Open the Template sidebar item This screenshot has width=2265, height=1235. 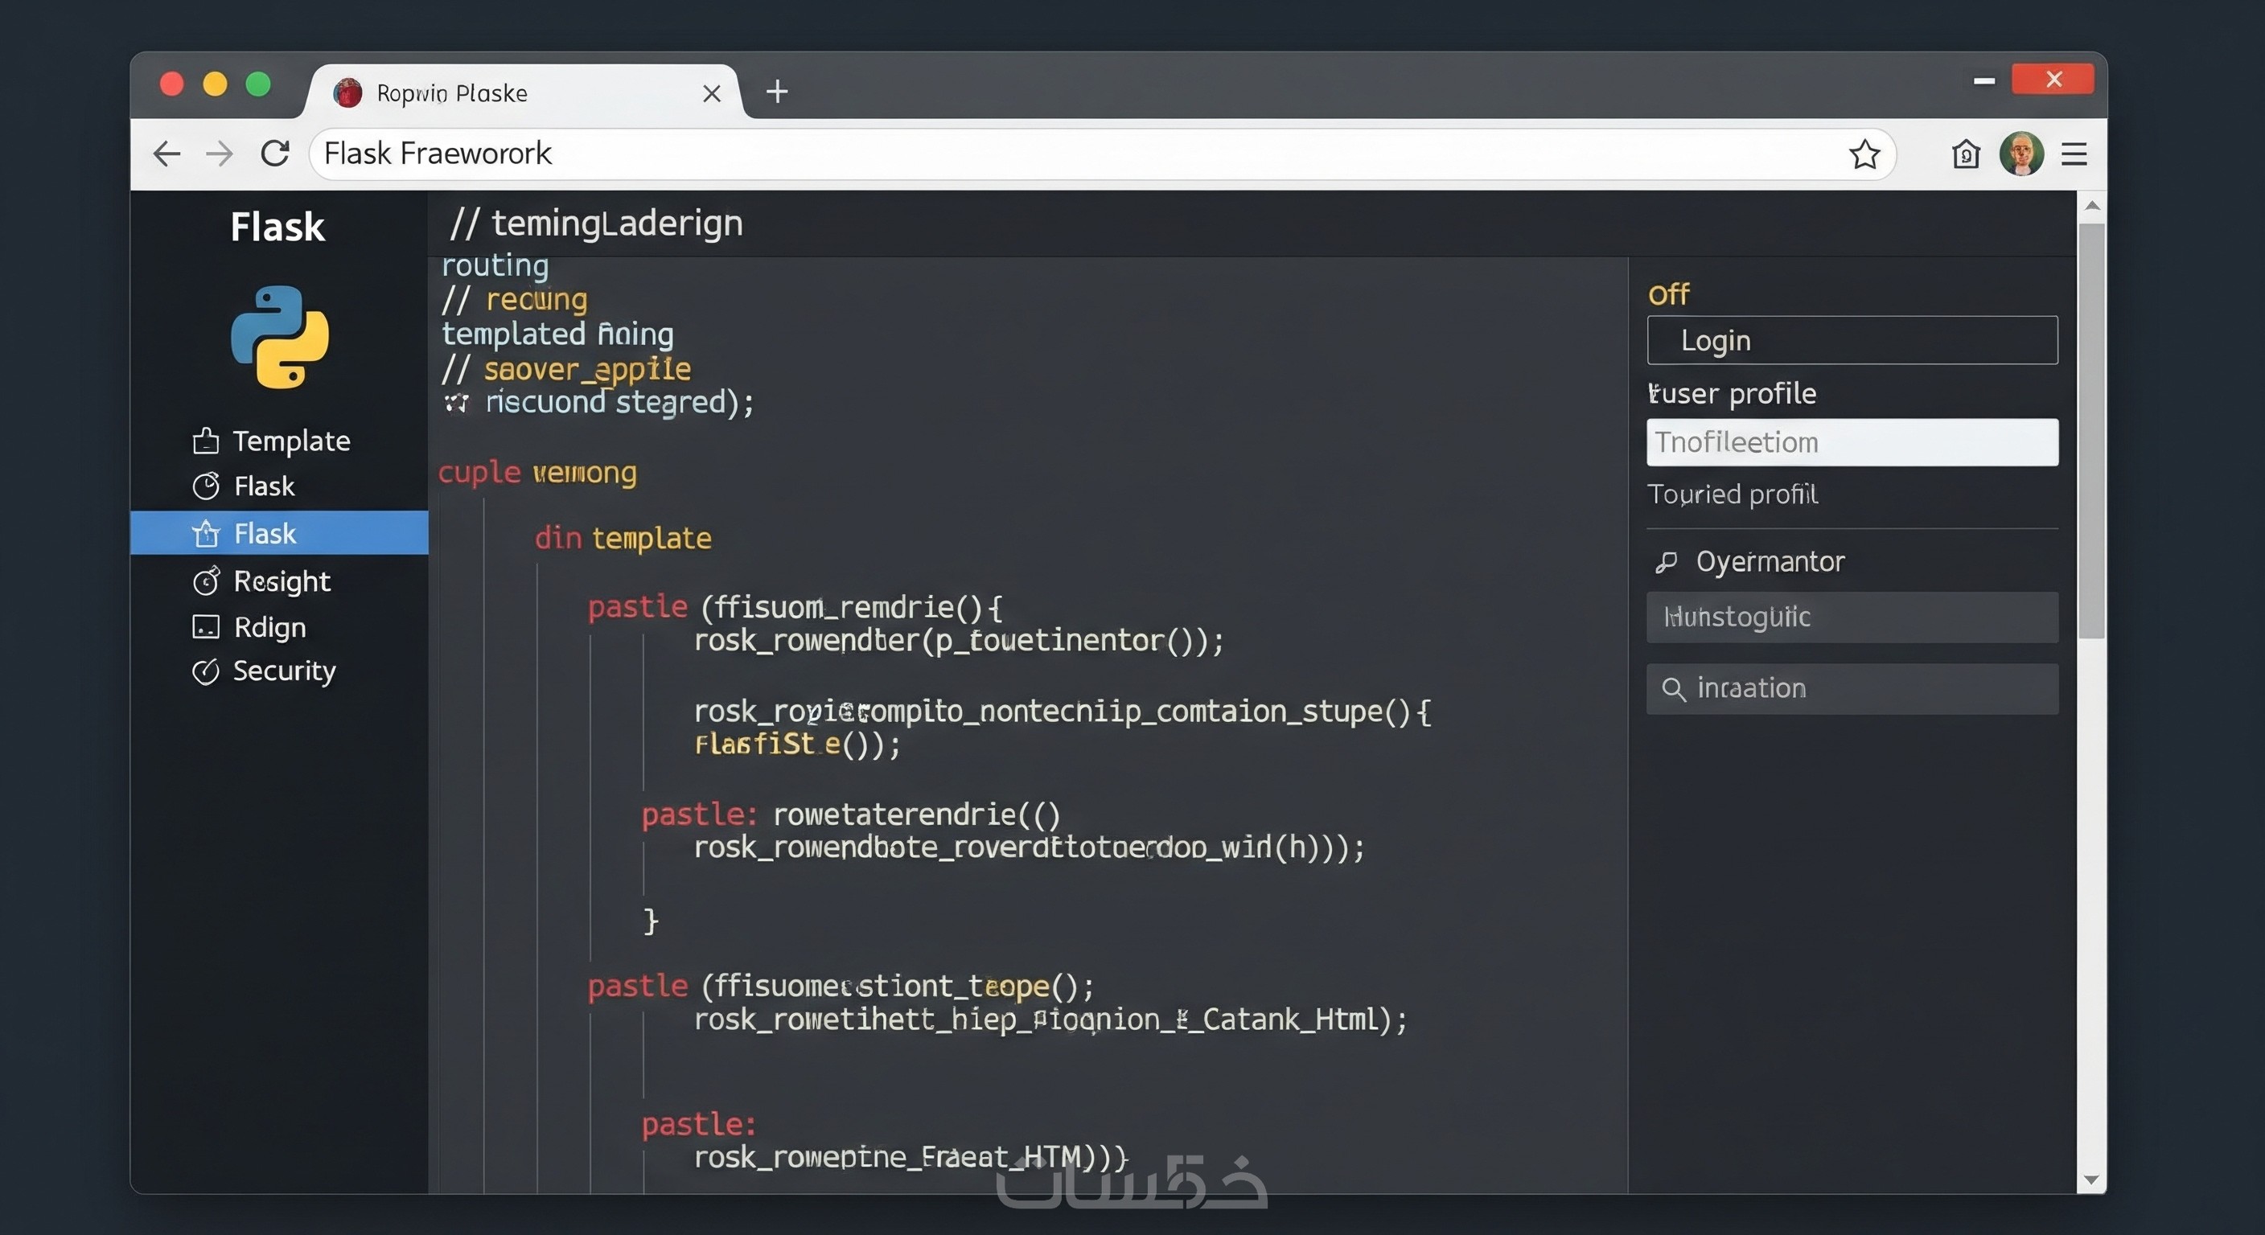tap(272, 441)
